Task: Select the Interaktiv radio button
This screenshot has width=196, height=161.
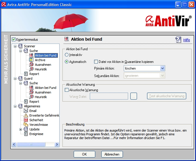Action: pyautogui.click(x=66, y=55)
